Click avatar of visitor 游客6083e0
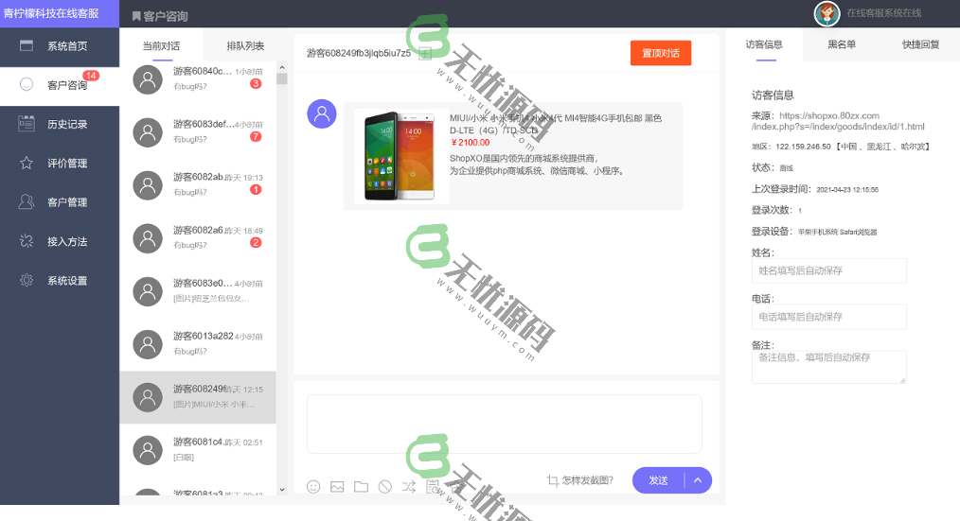The height and width of the screenshot is (521, 960). click(x=148, y=291)
